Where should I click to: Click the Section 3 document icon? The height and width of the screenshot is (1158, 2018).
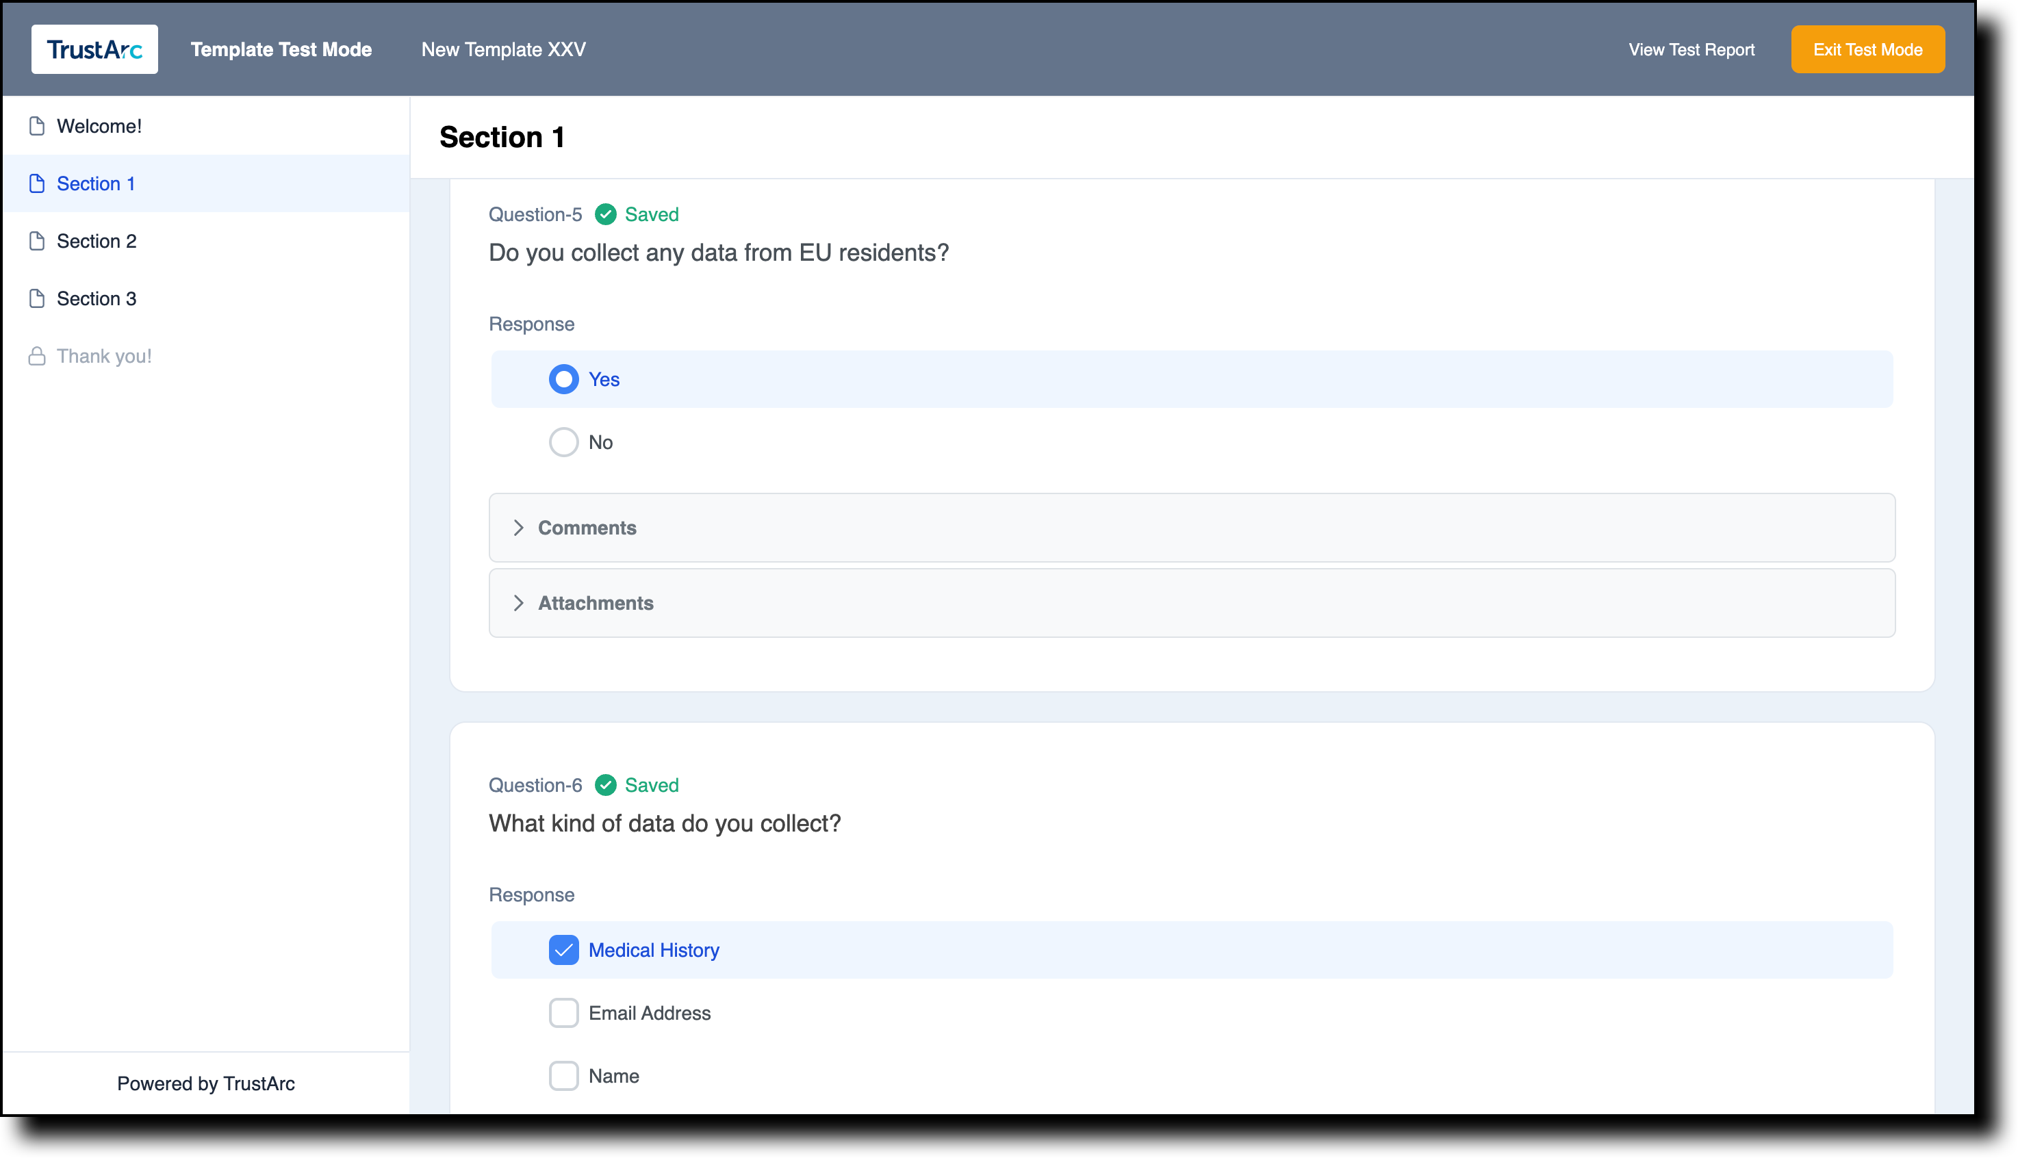[36, 298]
